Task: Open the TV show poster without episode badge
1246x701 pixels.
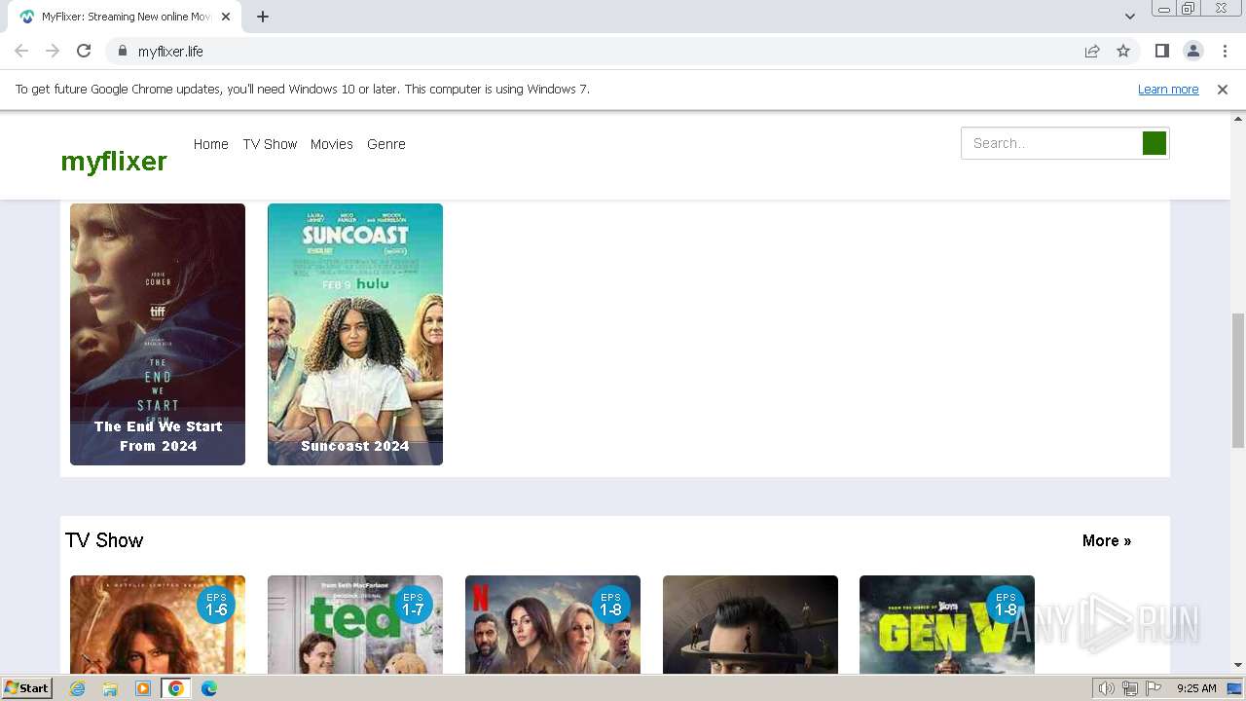Action: coord(751,624)
